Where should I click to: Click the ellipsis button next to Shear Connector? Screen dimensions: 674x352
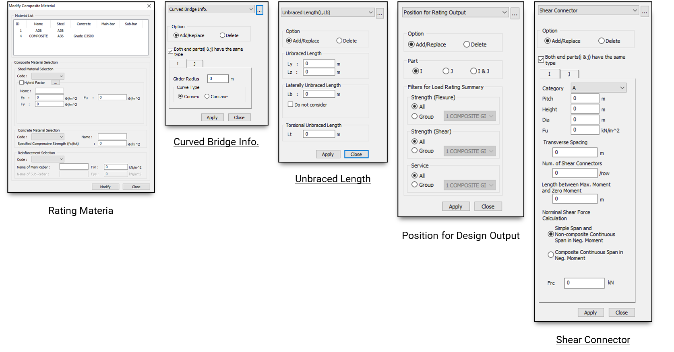click(645, 12)
